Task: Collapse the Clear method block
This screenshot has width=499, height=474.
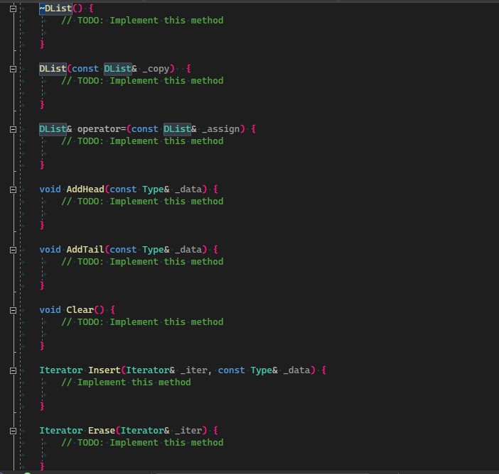Action: (x=13, y=310)
